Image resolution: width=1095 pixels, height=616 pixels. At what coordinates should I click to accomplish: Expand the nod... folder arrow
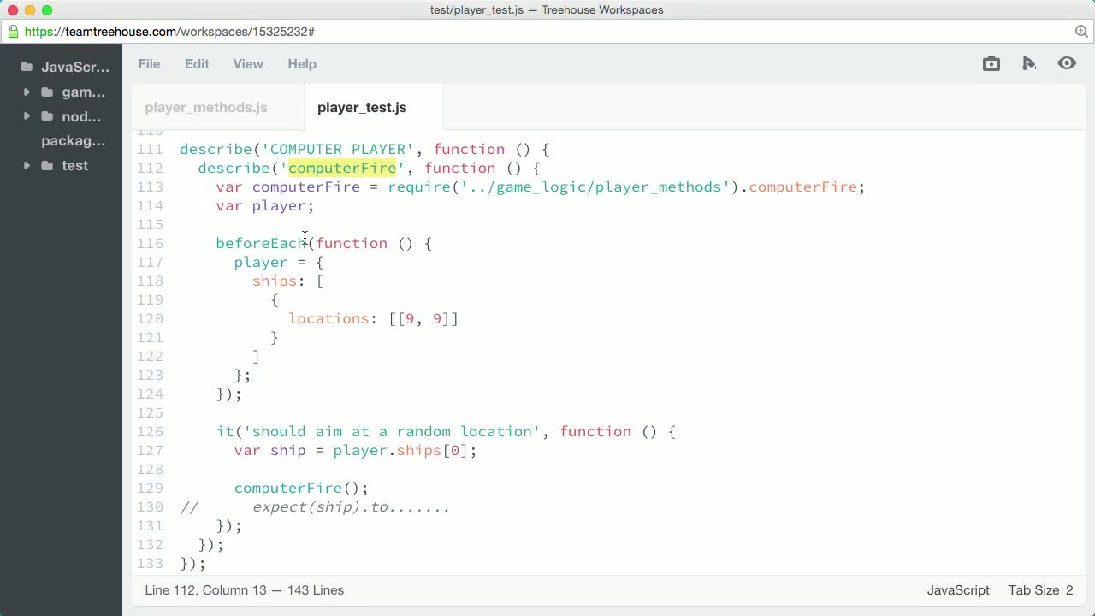[x=27, y=117]
